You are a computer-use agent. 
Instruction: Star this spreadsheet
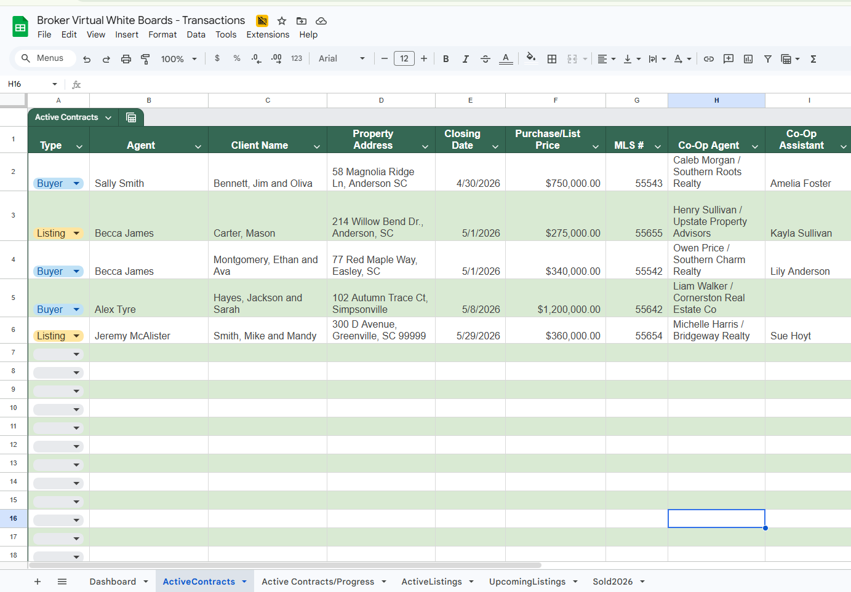[282, 21]
